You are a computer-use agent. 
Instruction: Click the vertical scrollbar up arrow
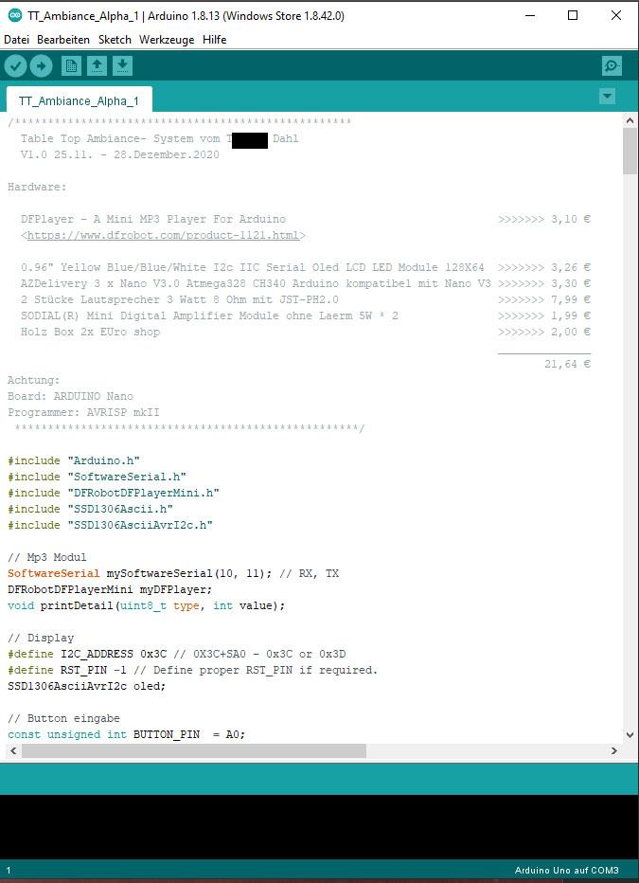point(630,120)
